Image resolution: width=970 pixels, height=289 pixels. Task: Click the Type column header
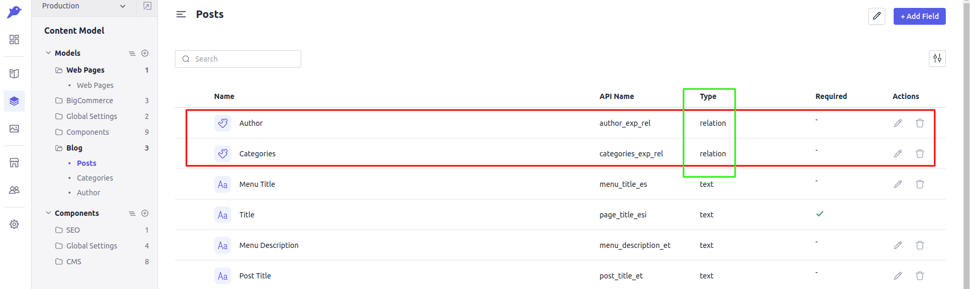tap(708, 96)
